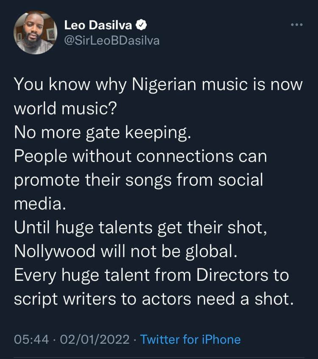Open the @SirLeoBDasilva handle link
318x359 pixels.
(x=112, y=41)
